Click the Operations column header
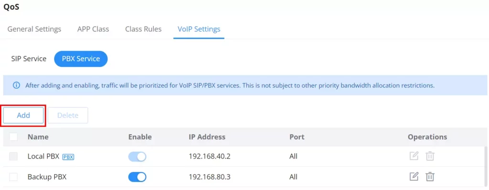Image resolution: width=489 pixels, height=190 pixels. (x=427, y=137)
